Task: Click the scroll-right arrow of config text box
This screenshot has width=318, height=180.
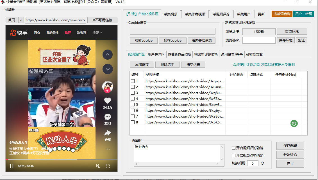Action: pos(217,164)
